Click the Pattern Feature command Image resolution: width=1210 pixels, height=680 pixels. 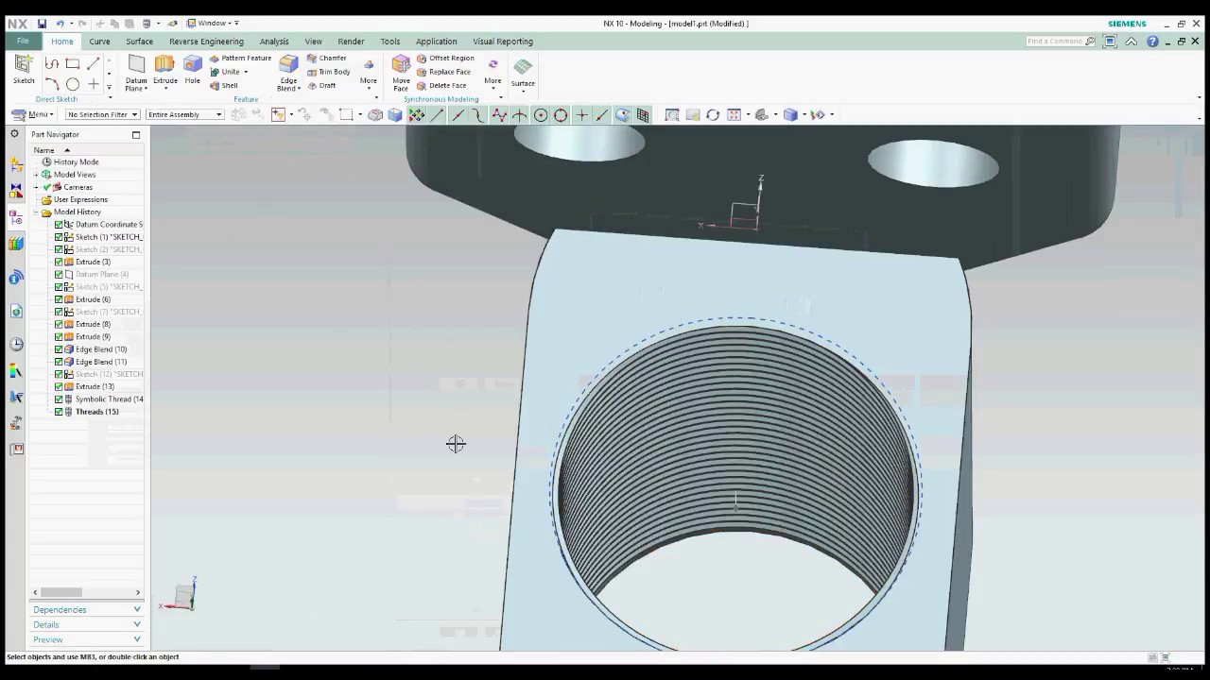(240, 58)
